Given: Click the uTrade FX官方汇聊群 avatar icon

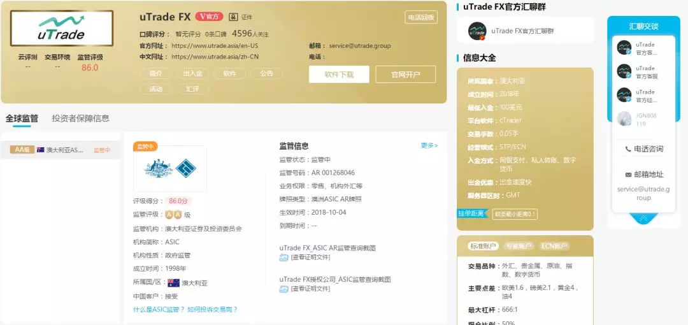Looking at the screenshot, I should (x=477, y=31).
